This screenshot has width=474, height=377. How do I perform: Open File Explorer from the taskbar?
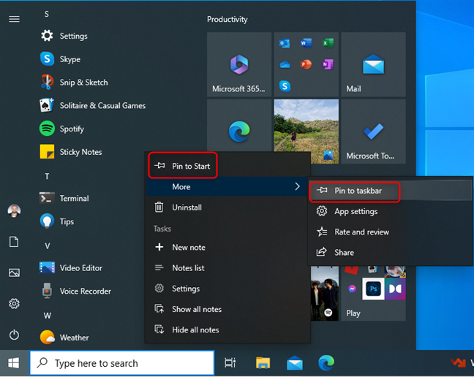point(263,363)
